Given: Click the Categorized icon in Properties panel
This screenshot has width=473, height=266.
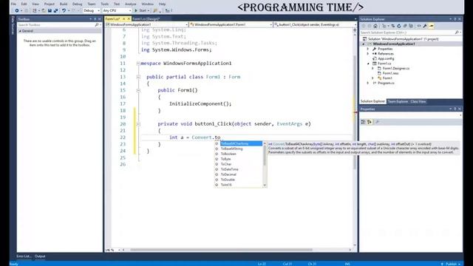Looking at the screenshot, I should (x=363, y=122).
